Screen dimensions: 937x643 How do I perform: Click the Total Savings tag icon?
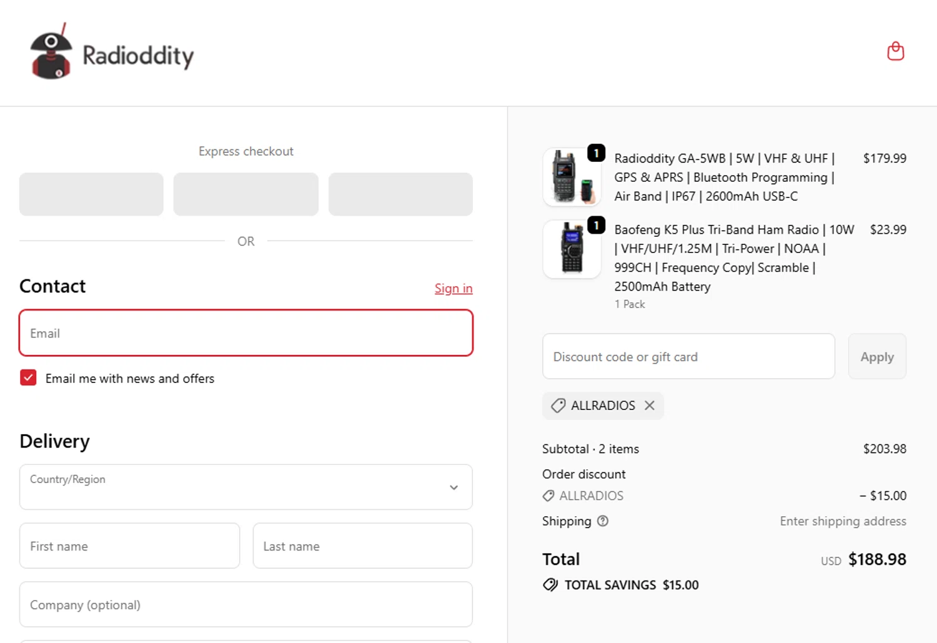pyautogui.click(x=550, y=585)
